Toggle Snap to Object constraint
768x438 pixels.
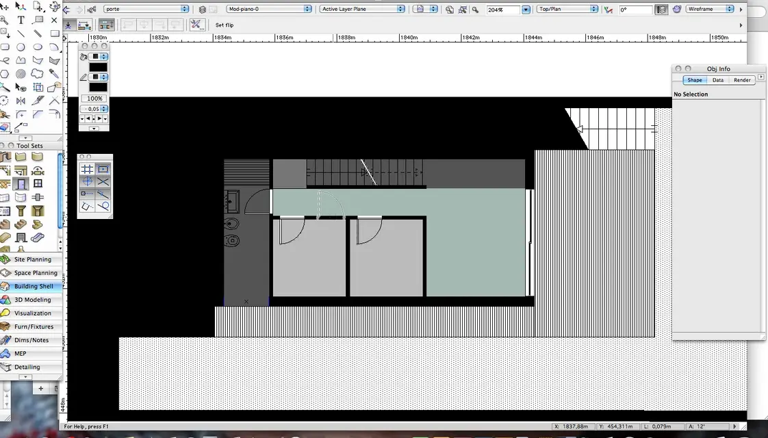click(103, 169)
